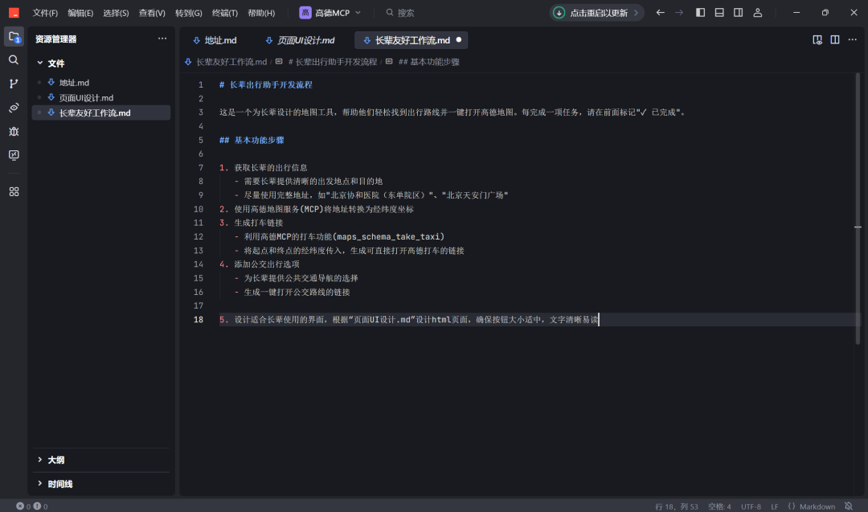The height and width of the screenshot is (512, 868).
Task: Open the Debug bug icon in sidebar
Action: (x=14, y=131)
